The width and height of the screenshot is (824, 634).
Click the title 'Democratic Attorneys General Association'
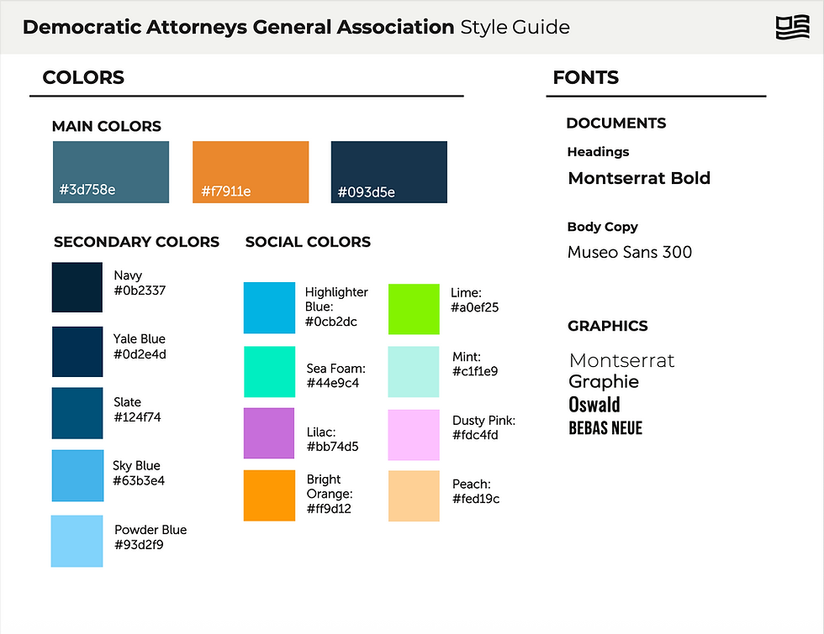coord(238,27)
